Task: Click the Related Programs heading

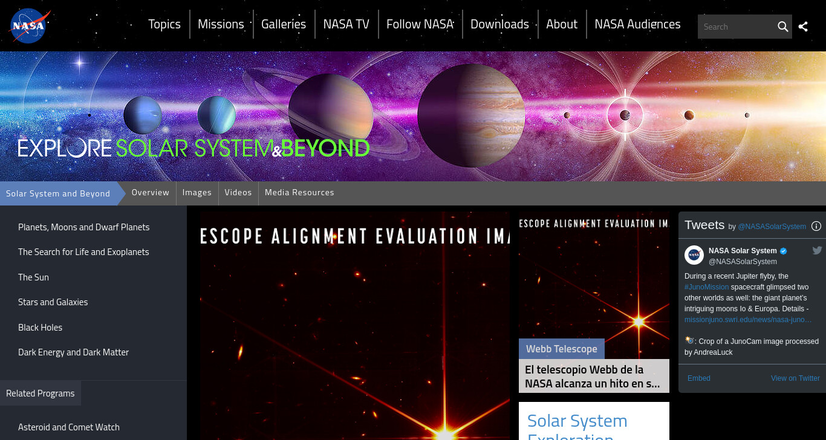Action: coord(41,393)
